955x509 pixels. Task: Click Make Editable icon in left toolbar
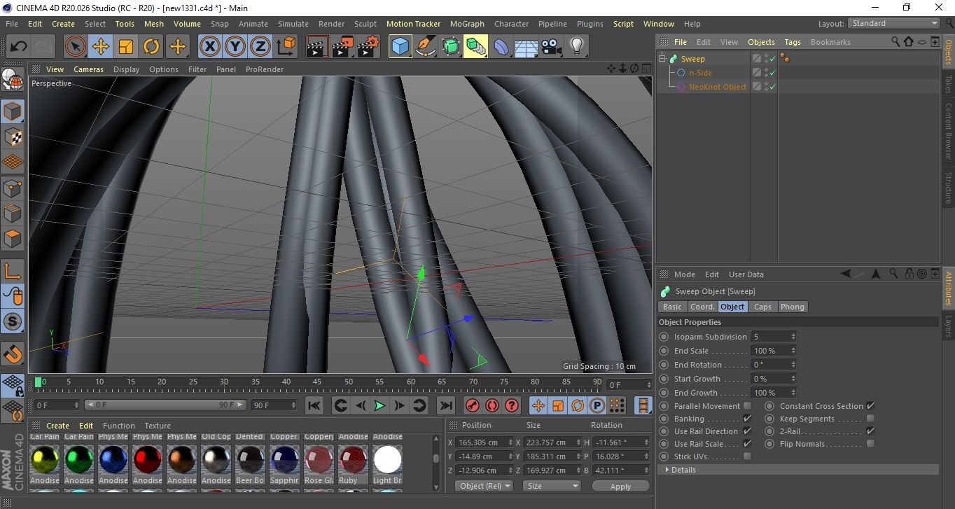pos(13,80)
